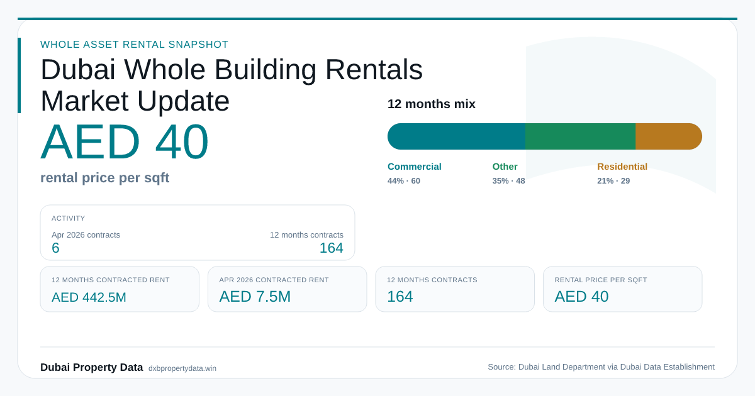Click '12 months contracts' label in Activity card
Viewport: 755px width, 396px height.
point(307,234)
